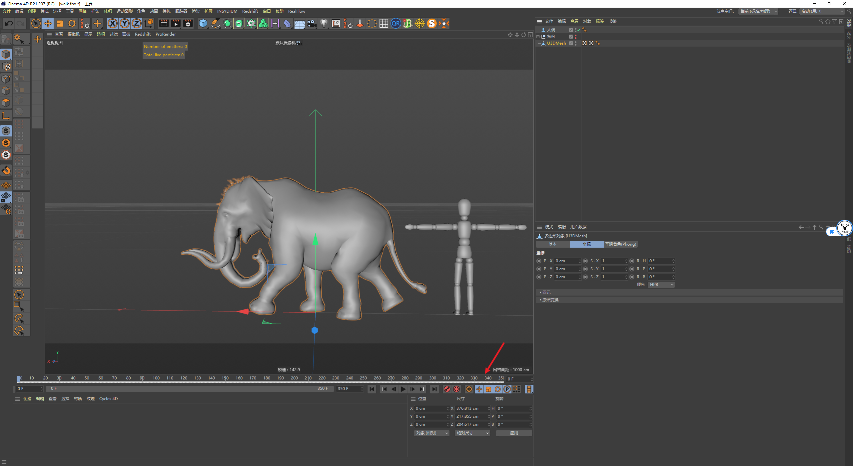Toggle Z axis lock

(137, 24)
